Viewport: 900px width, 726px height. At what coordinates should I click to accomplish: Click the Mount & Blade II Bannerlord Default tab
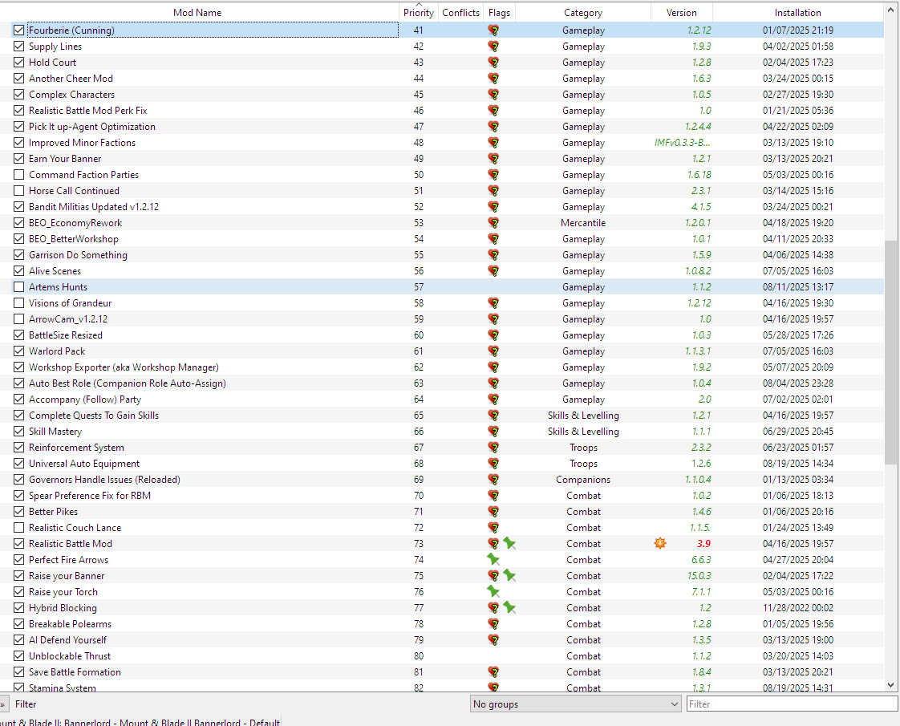[140, 721]
